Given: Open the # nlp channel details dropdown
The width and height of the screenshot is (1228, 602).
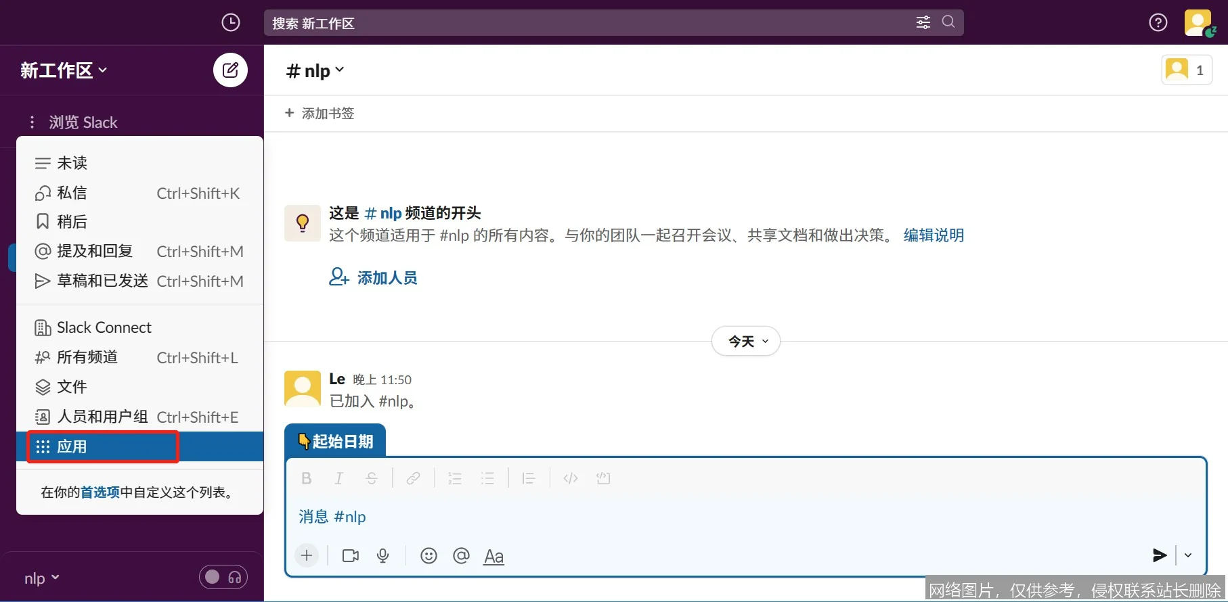Looking at the screenshot, I should coord(315,70).
